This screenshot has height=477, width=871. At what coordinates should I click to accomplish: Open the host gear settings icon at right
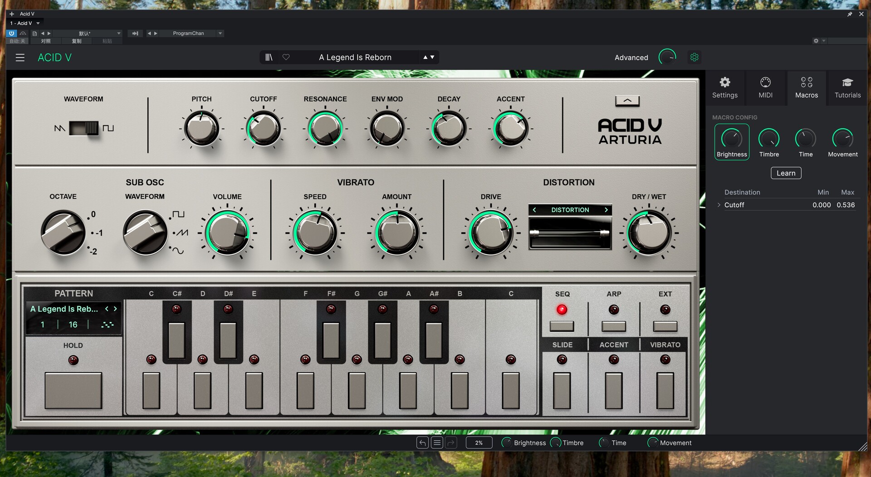[816, 41]
